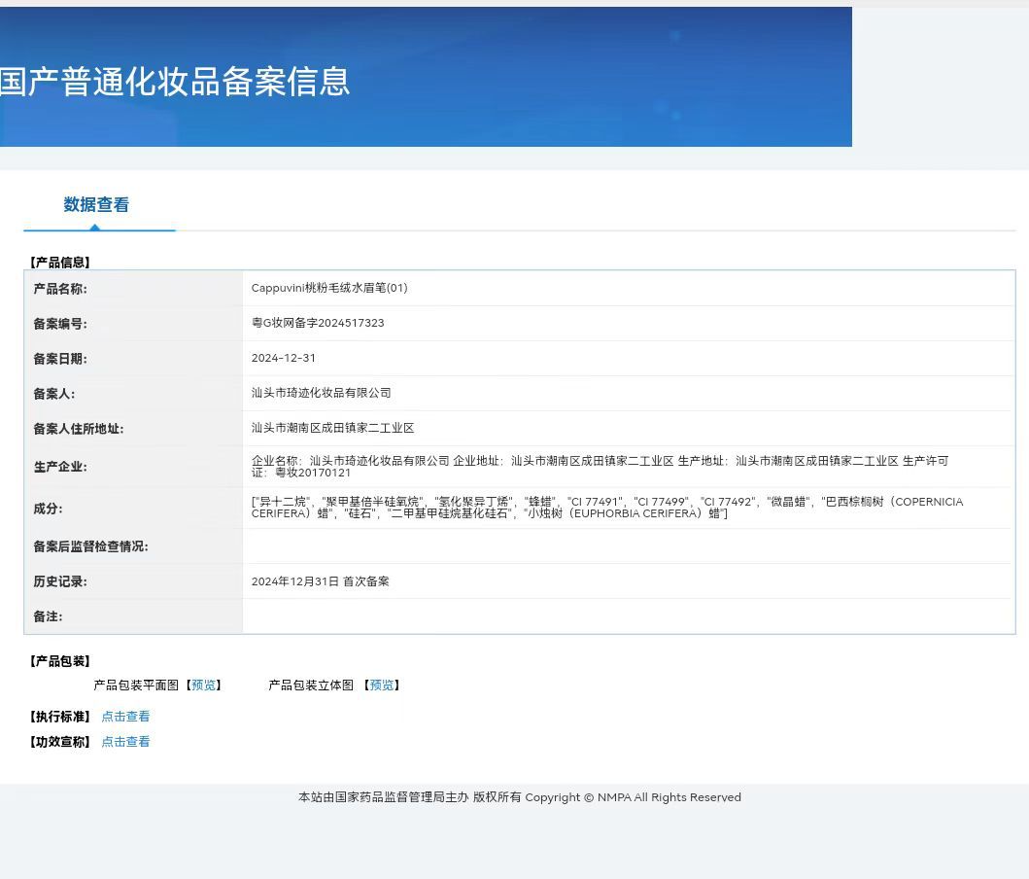Select product name Cappuvini桃粉毛绒水眉笔(01)

coord(329,288)
